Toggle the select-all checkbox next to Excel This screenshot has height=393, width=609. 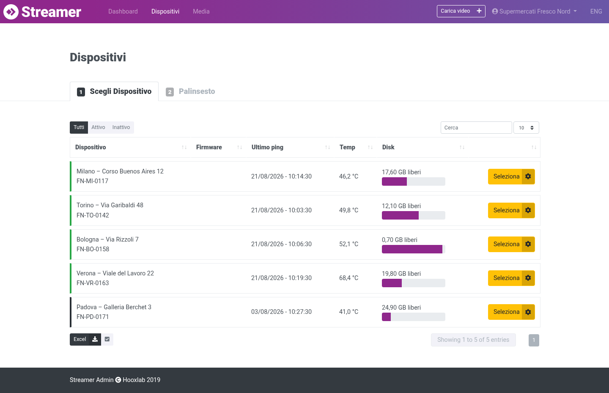107,339
